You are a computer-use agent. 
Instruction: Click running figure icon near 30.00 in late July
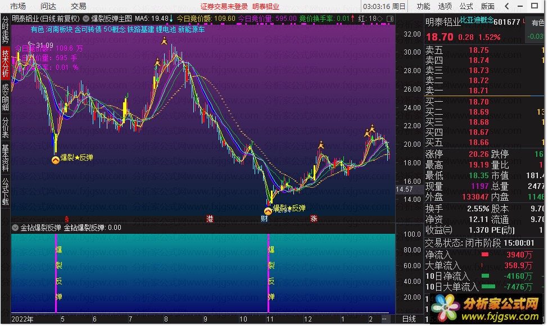(157, 63)
